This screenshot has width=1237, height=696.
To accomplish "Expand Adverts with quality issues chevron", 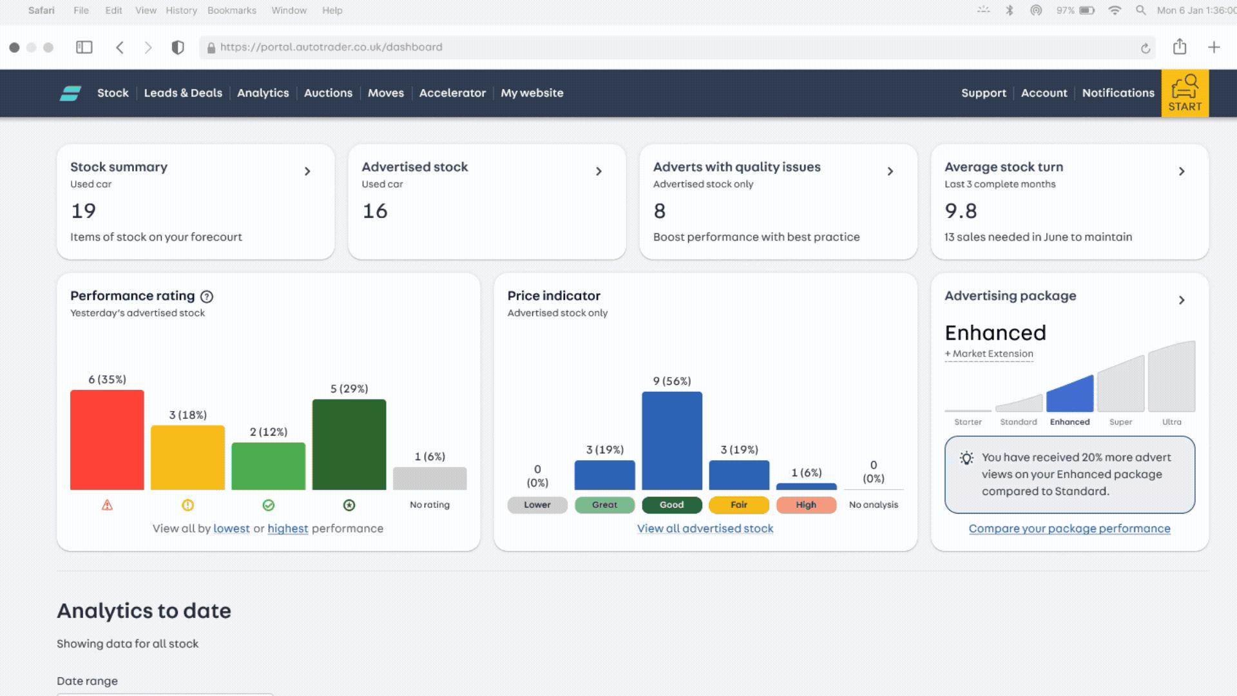I will pyautogui.click(x=890, y=171).
